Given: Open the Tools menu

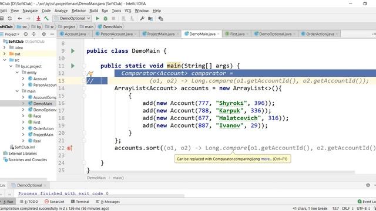Looking at the screenshot, I should pyautogui.click(x=116, y=11).
